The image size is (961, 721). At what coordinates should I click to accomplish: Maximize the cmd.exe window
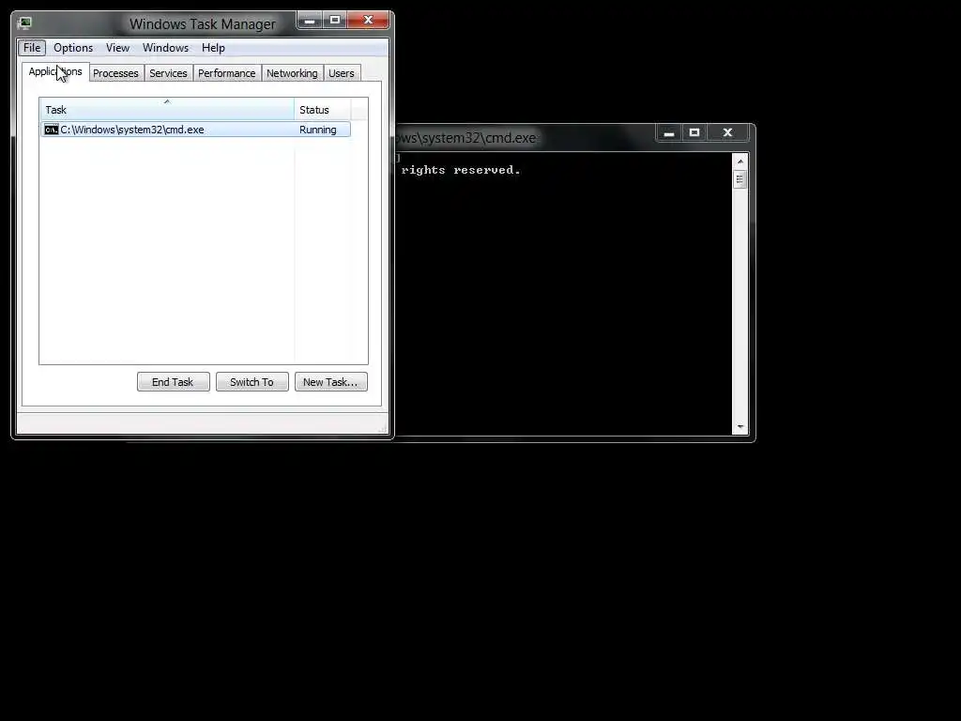point(694,132)
